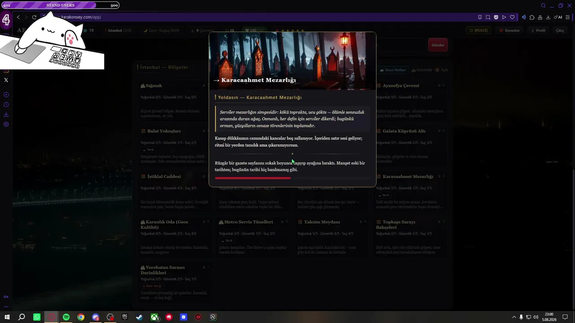
Task: Open the Opera GX taskbar icon
Action: coord(52,317)
